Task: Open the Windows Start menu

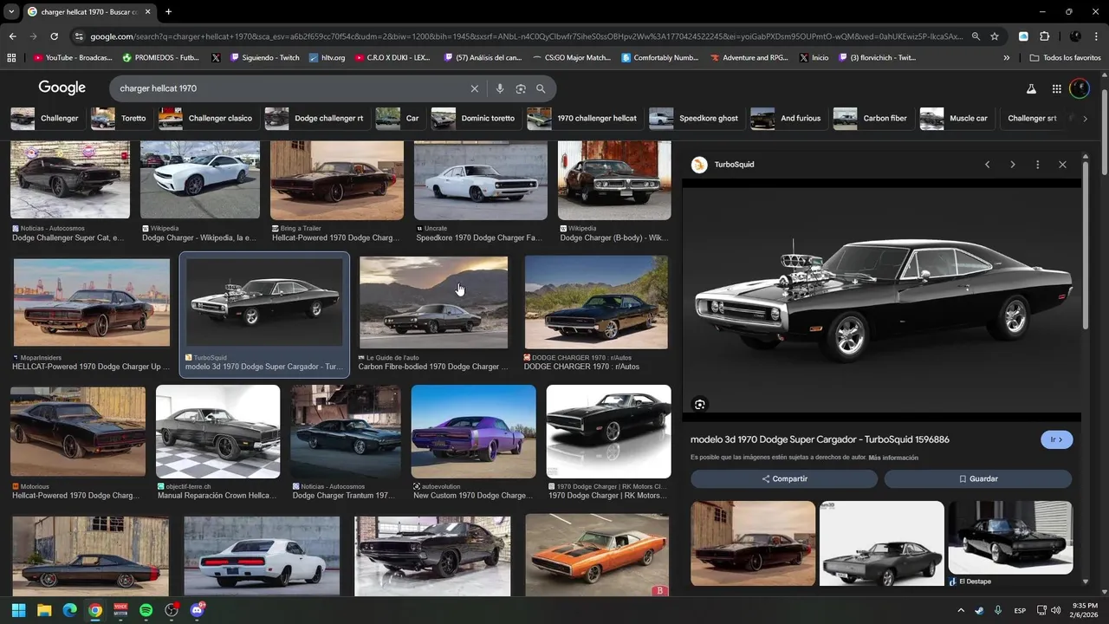Action: tap(18, 610)
